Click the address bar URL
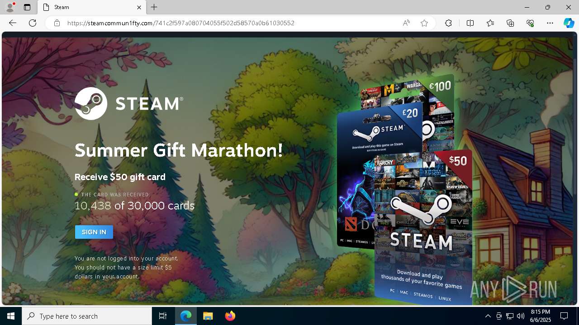579x325 pixels. 181,23
